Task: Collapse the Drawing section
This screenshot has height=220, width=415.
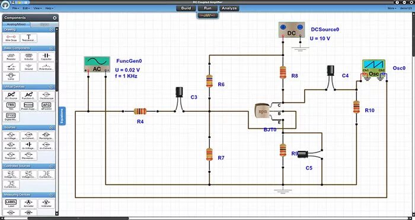Action: pyautogui.click(x=52, y=30)
